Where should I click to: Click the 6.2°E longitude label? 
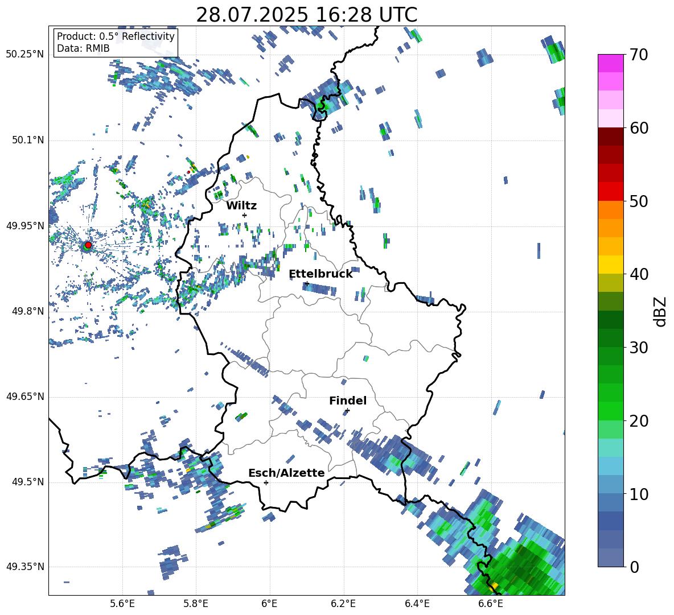[x=343, y=604]
